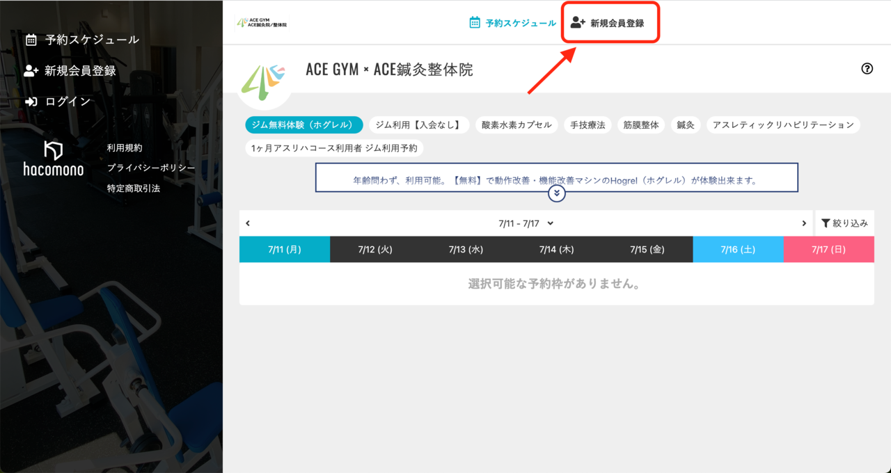Select ジム利用【入会なし】 category pill
The height and width of the screenshot is (473, 891).
tap(419, 125)
